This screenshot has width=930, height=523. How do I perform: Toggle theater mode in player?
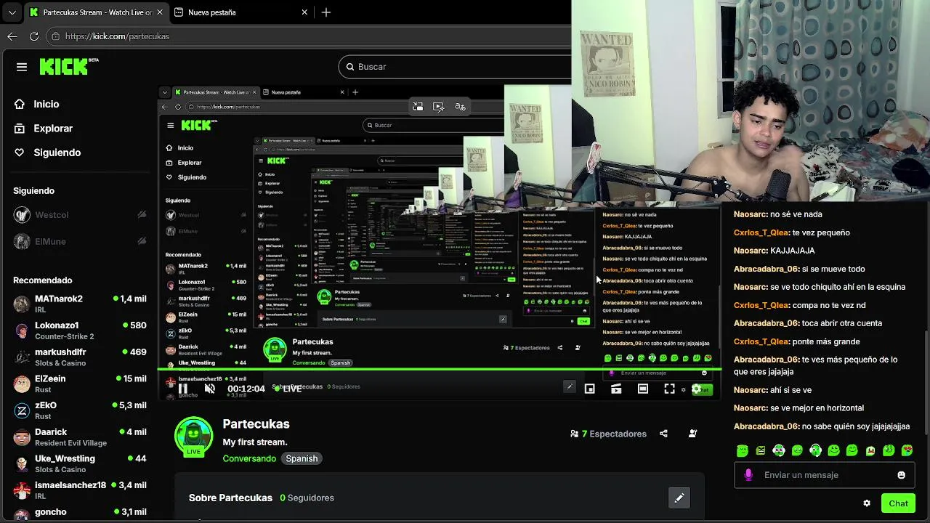pyautogui.click(x=643, y=389)
